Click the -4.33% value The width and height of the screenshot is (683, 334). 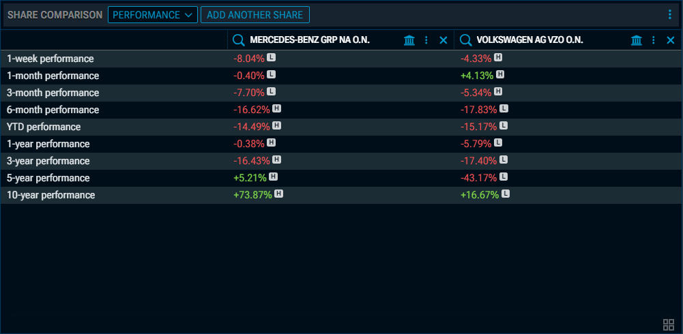pos(476,59)
